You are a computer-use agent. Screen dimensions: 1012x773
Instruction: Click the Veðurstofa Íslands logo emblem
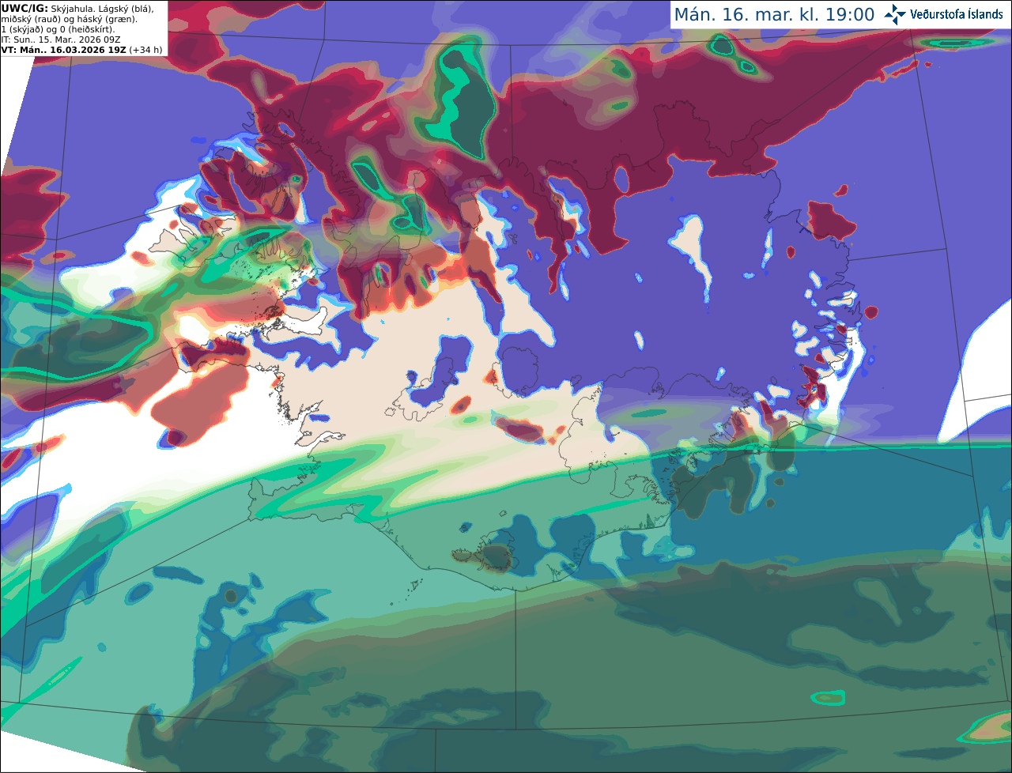(895, 14)
